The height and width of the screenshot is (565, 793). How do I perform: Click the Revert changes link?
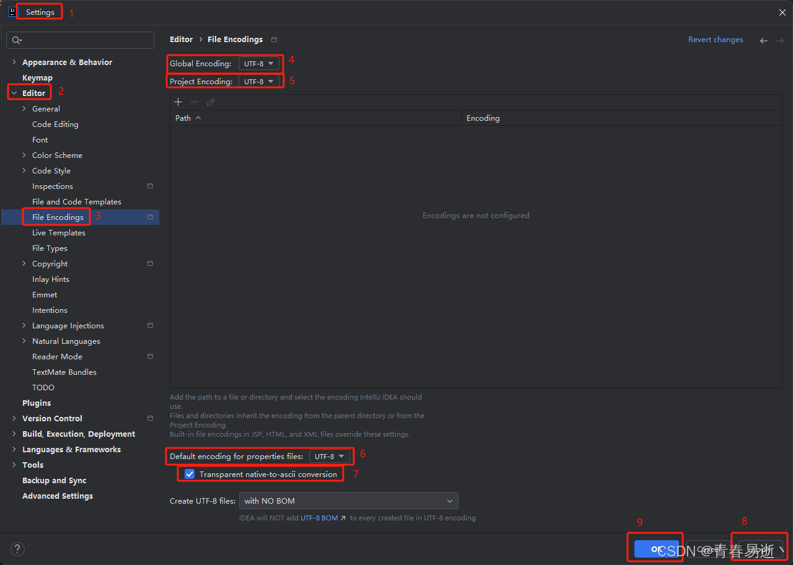tap(716, 39)
